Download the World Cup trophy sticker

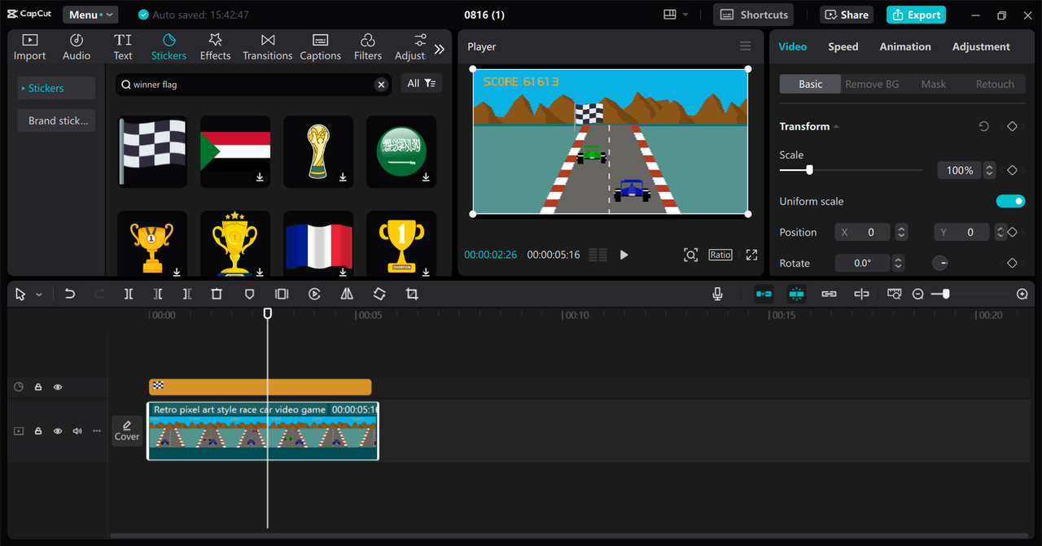[343, 177]
